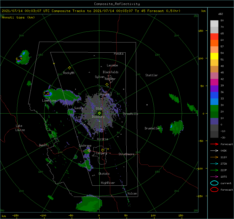234x219 pixels.
Task: Click the dBZ legend heading
Action: click(x=220, y=14)
